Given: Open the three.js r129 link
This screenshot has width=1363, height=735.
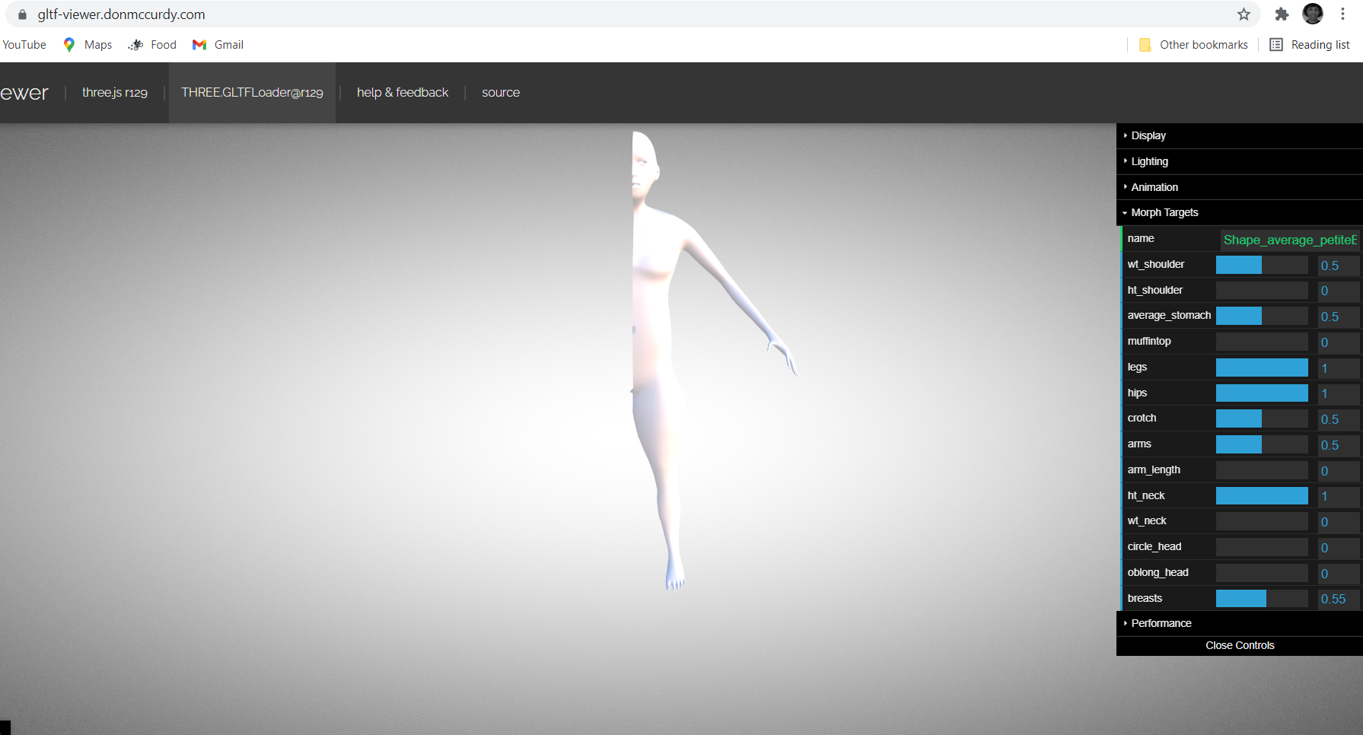Looking at the screenshot, I should click(114, 92).
